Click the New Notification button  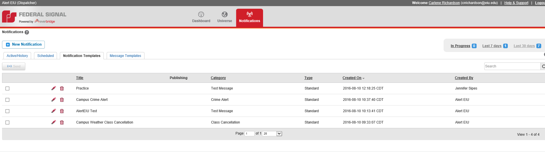click(x=24, y=44)
